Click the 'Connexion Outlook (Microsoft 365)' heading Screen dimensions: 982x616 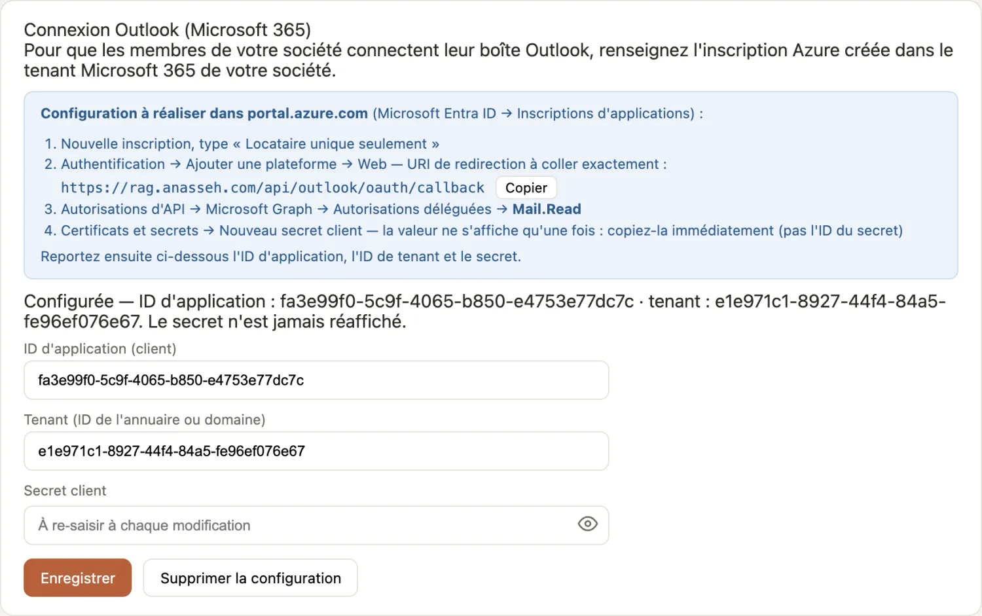point(168,29)
